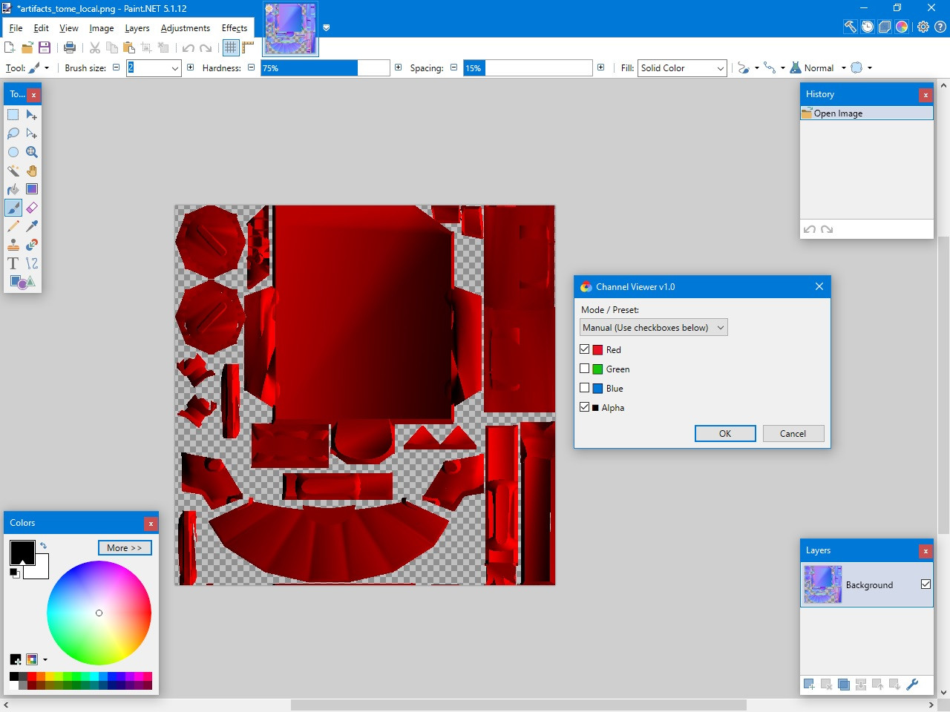Toggle Background layer visibility checkbox
950x712 pixels.
coord(926,584)
